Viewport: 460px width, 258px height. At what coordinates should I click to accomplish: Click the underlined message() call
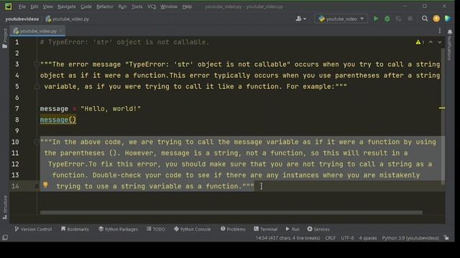58,120
